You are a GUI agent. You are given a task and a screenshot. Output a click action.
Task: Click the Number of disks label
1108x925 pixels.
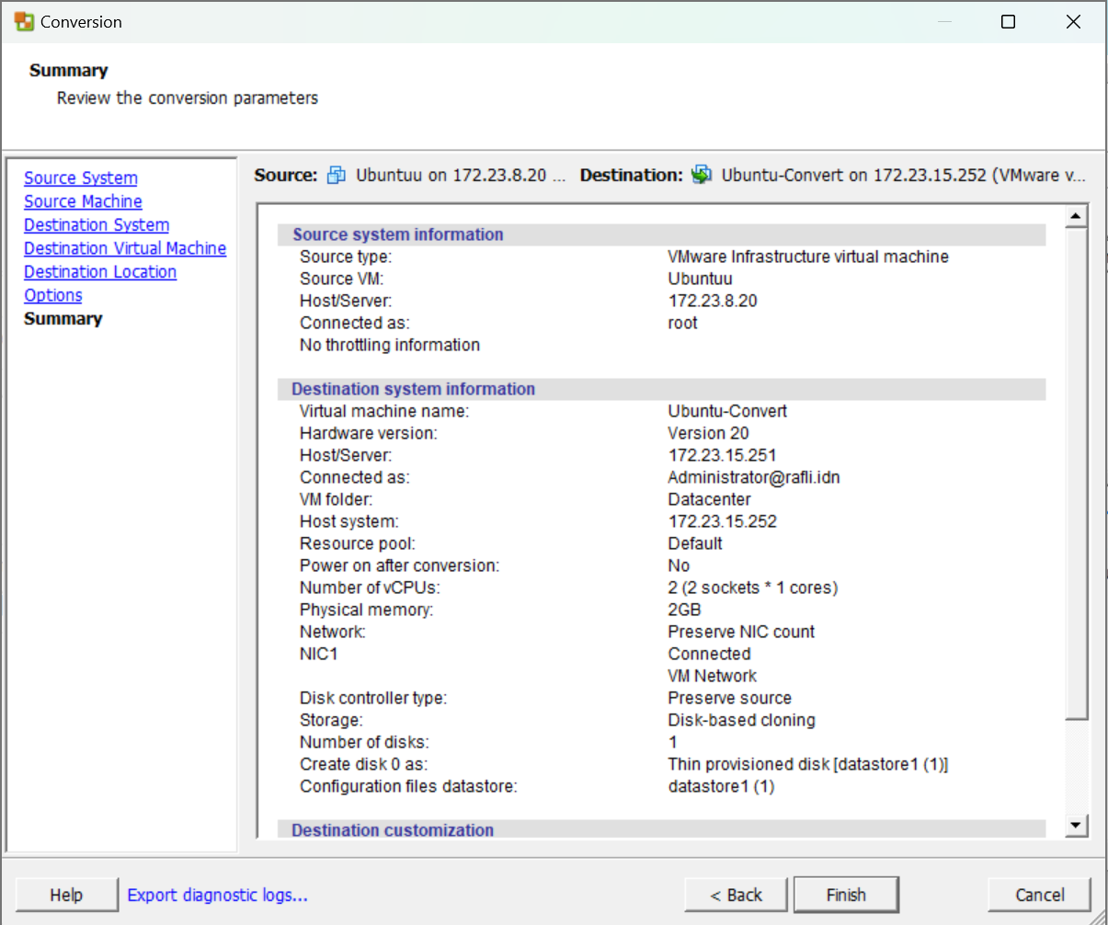364,742
